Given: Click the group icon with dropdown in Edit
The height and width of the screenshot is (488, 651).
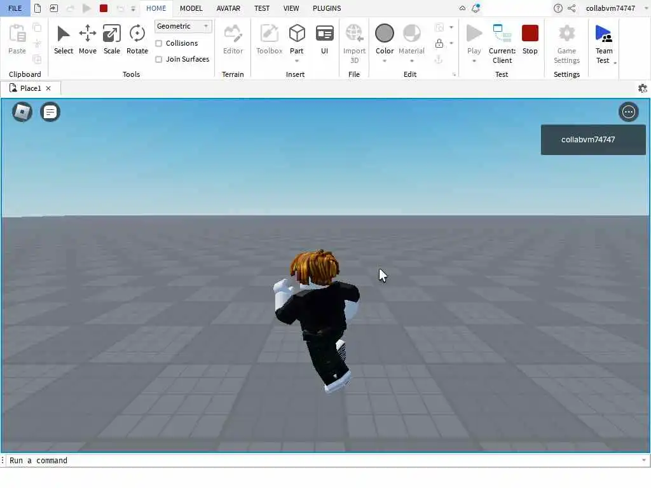Looking at the screenshot, I should tap(439, 27).
